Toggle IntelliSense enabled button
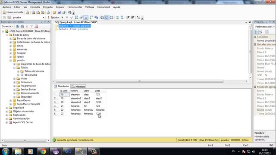 pyautogui.click(x=86, y=17)
